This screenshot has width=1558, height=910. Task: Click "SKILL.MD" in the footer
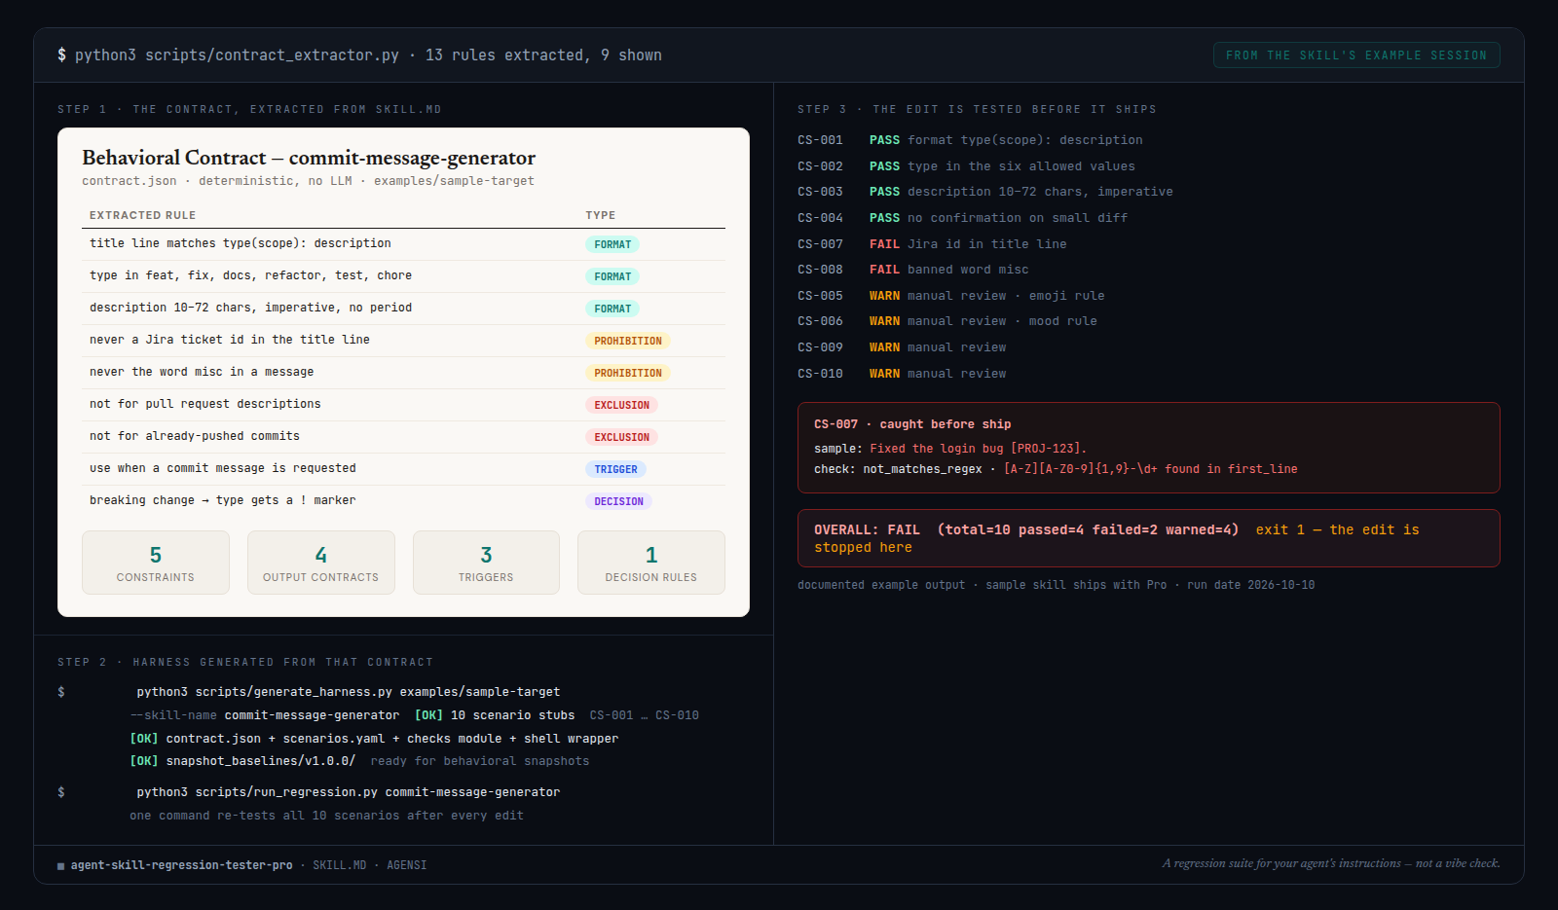coord(340,865)
